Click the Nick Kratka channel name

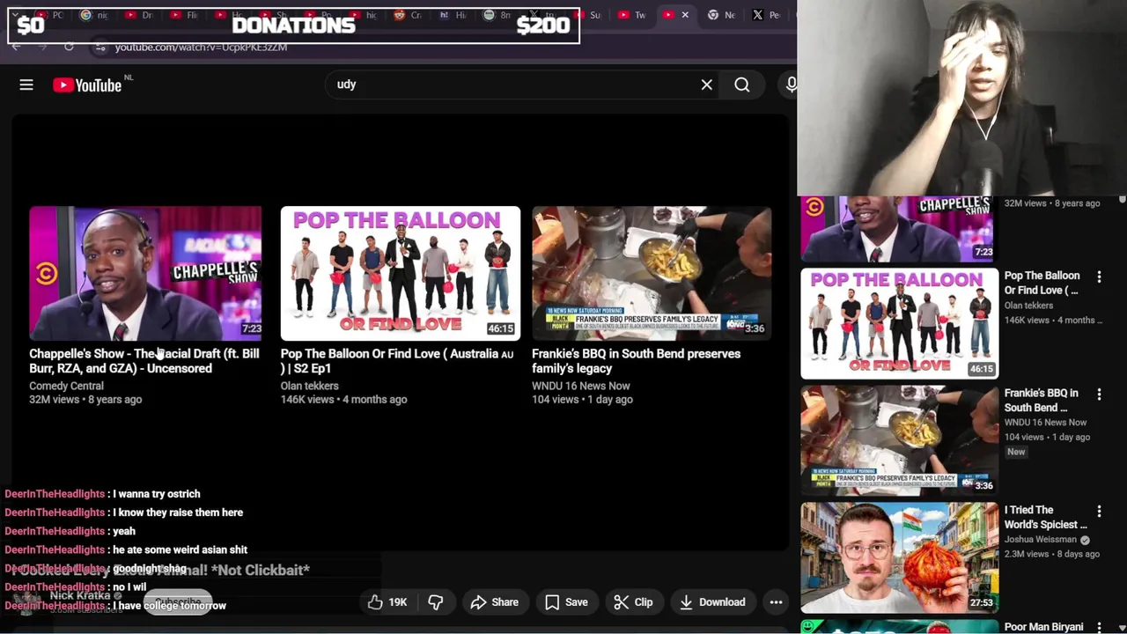[x=80, y=595]
